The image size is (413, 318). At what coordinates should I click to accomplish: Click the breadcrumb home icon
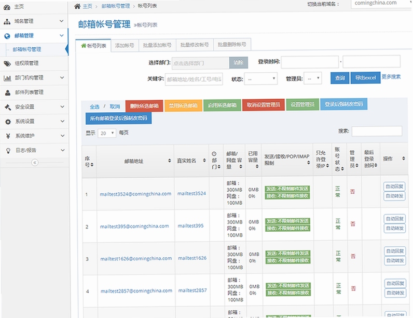click(77, 6)
